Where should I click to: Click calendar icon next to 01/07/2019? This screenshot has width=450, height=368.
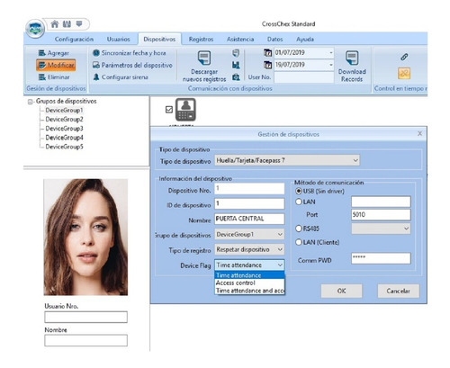(267, 53)
